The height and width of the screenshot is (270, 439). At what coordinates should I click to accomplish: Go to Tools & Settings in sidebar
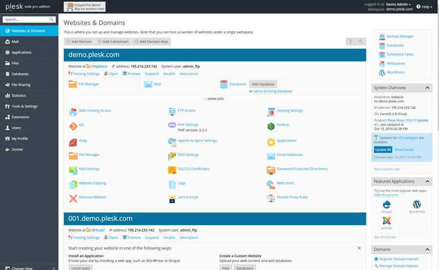[x=29, y=106]
